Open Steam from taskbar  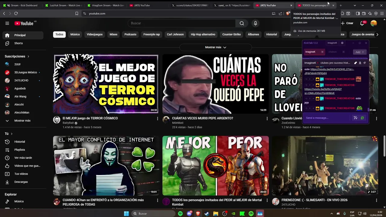[x=207, y=214]
